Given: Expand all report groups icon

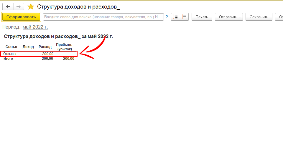Looking at the screenshot, I should coord(175,17).
